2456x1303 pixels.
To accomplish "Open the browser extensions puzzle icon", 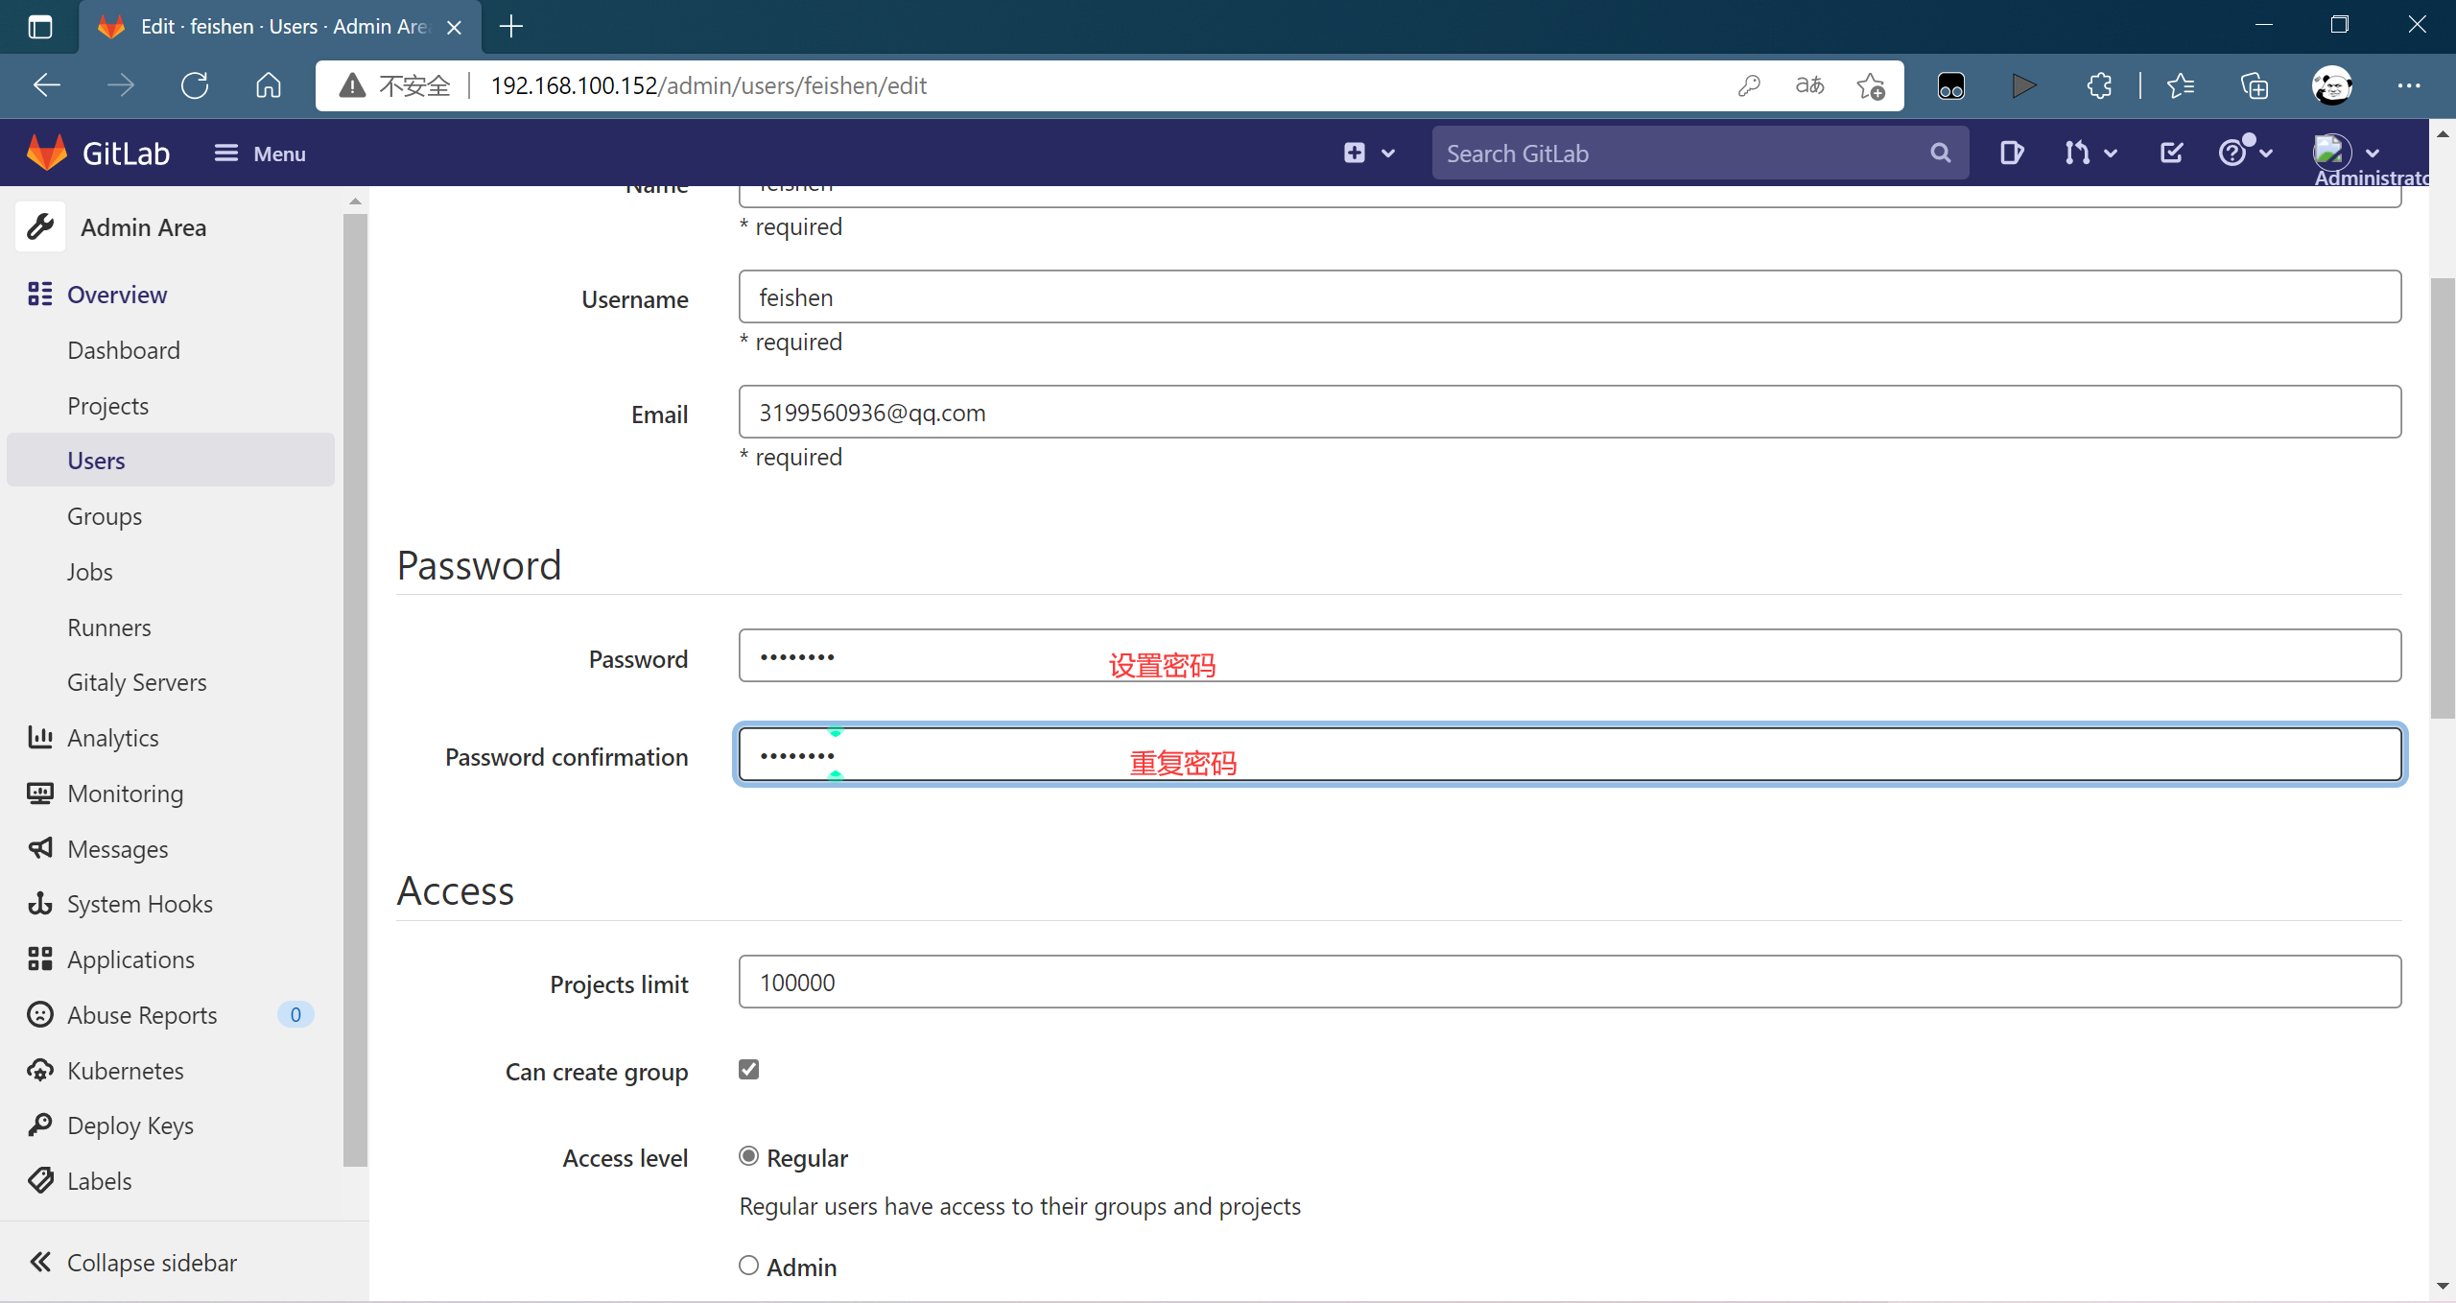I will coord(2099,85).
